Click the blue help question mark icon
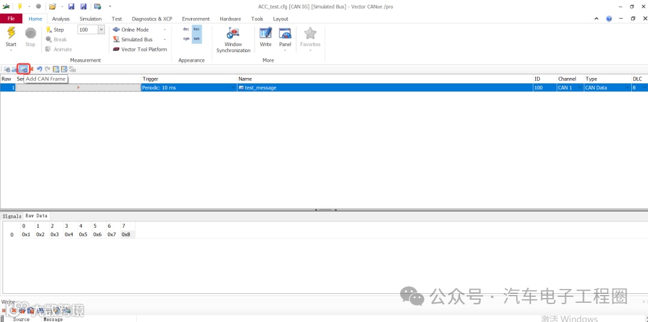648x322 pixels. 609,19
